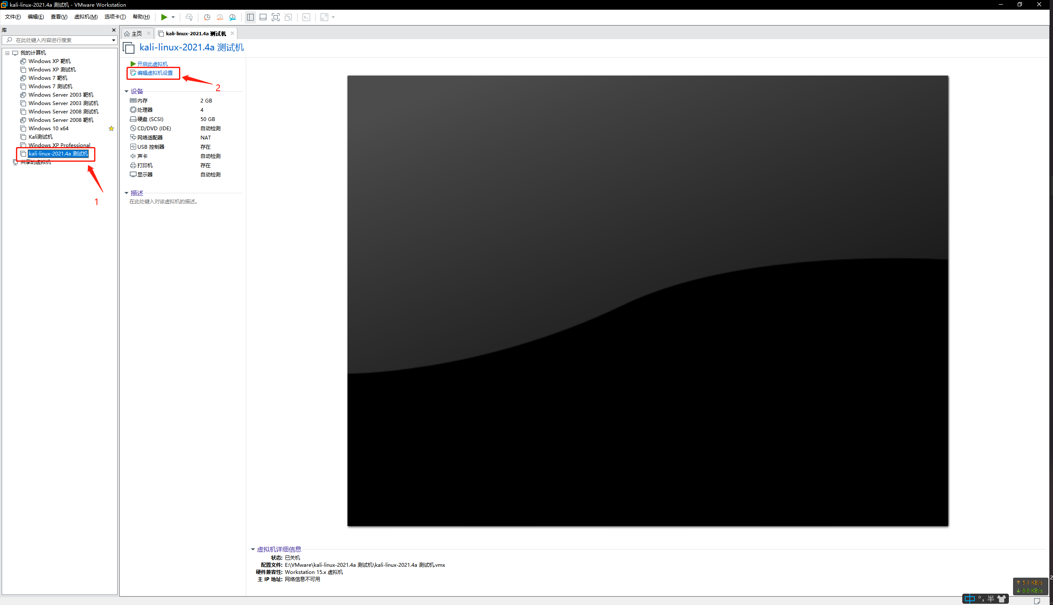Click the send Ctrl+Alt+Del icon
This screenshot has width=1053, height=605.
click(189, 17)
